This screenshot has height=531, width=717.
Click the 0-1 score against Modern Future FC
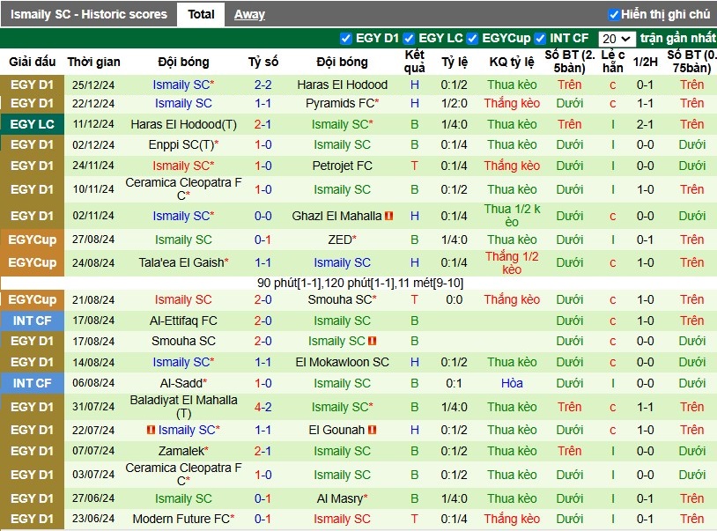pyautogui.click(x=263, y=520)
